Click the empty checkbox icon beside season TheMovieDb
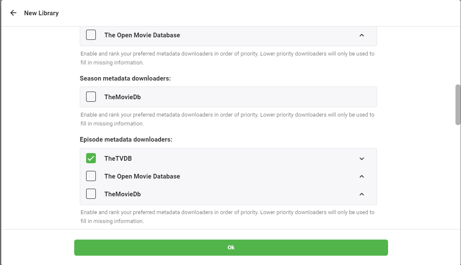This screenshot has width=461, height=265. coord(91,96)
